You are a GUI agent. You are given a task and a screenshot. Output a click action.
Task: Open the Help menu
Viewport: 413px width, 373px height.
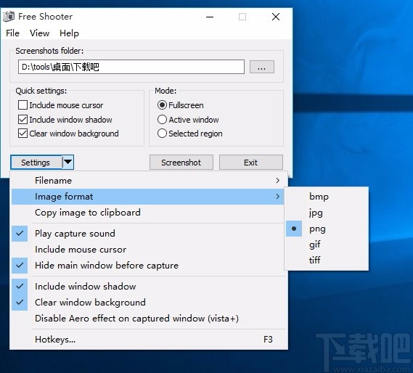point(69,33)
